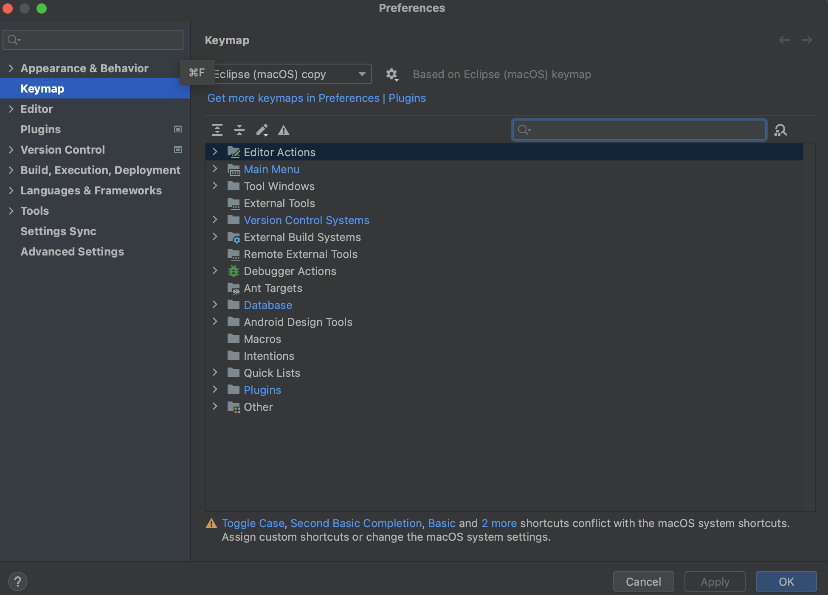Open the Plugins settings page in sidebar
Screen dimensions: 828x595
click(x=41, y=129)
